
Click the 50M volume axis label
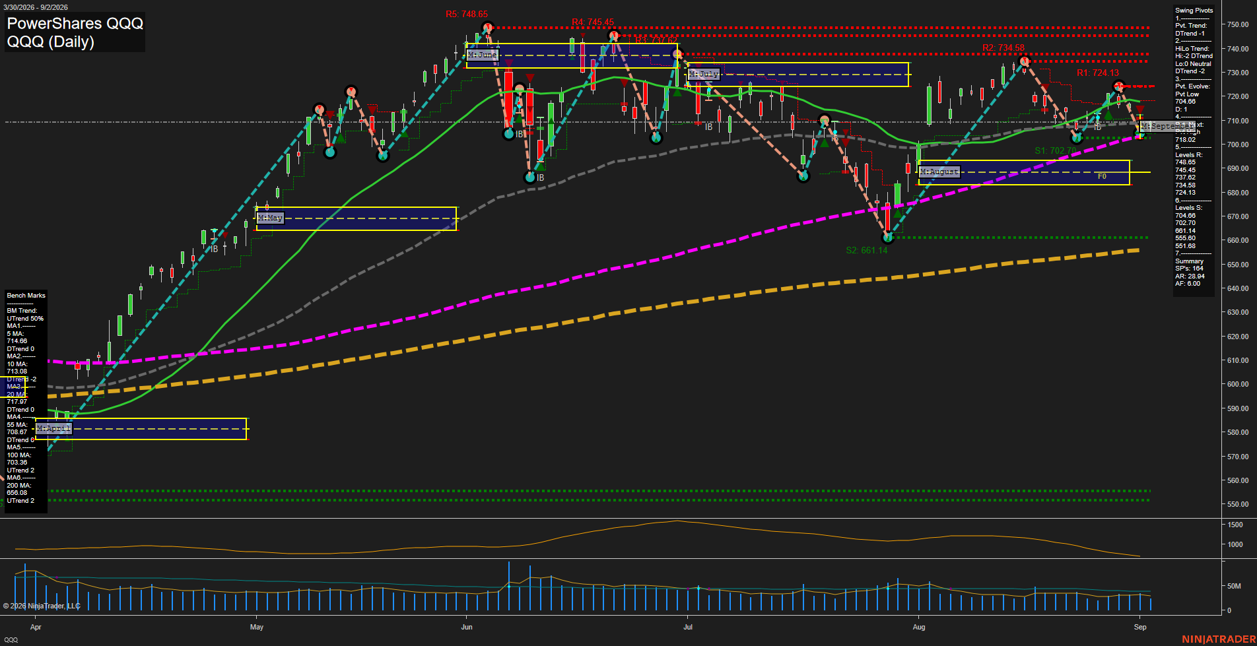(1235, 586)
